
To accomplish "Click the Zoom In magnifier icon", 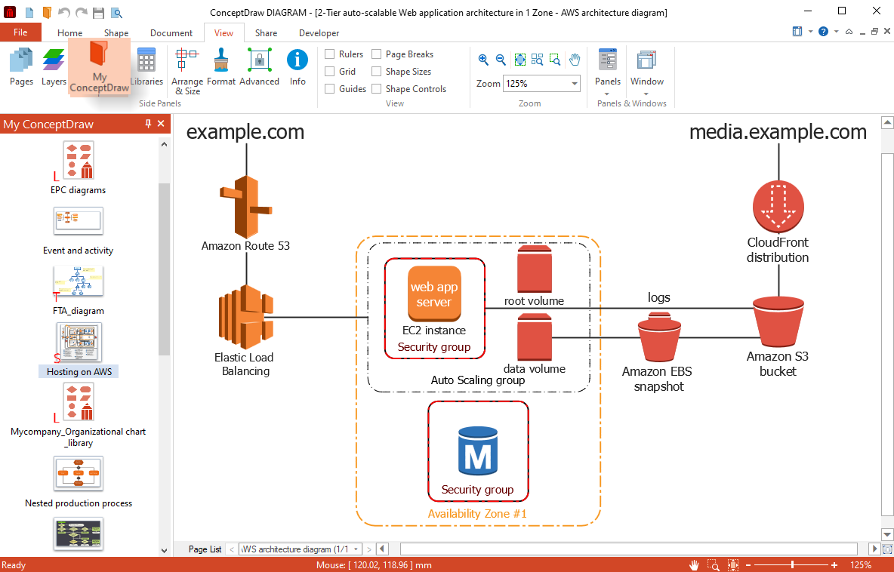I will 483,59.
